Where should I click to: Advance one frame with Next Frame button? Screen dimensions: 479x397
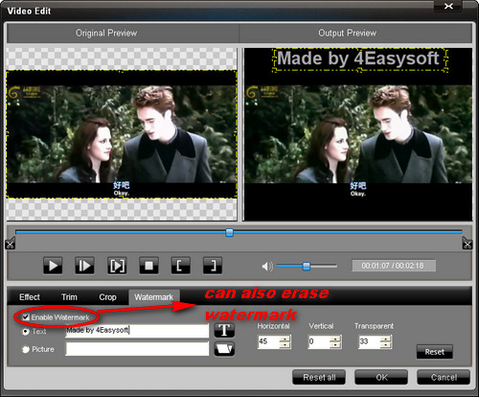(84, 266)
